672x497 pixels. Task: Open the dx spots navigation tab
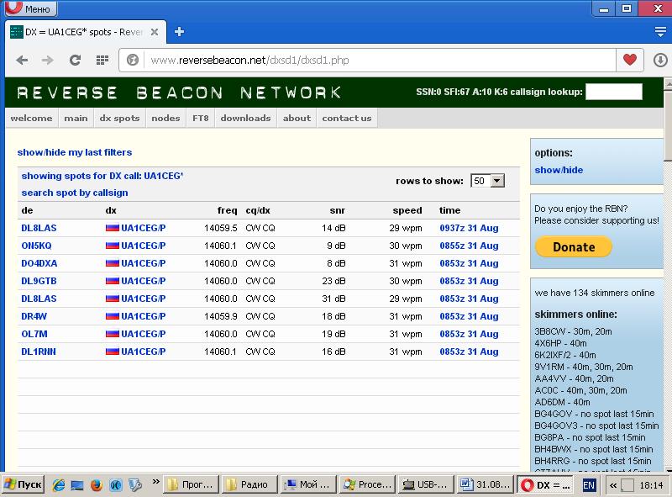tap(119, 118)
